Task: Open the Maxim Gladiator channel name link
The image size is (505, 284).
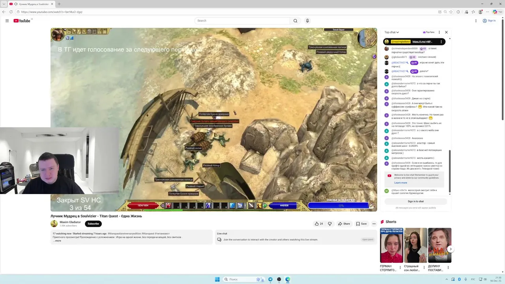Action: click(70, 222)
